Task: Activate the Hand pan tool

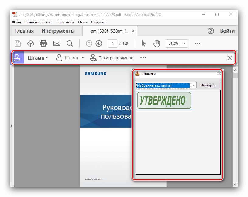Action: (x=157, y=43)
